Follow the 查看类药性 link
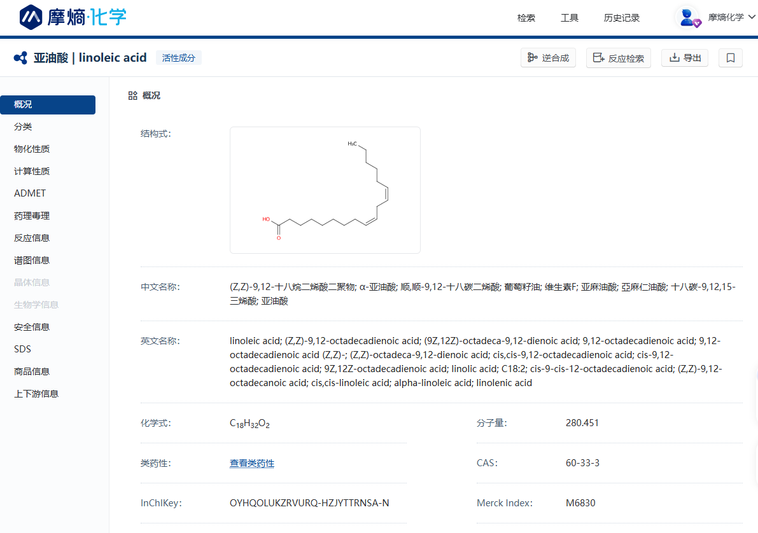This screenshot has height=533, width=758. (x=251, y=463)
